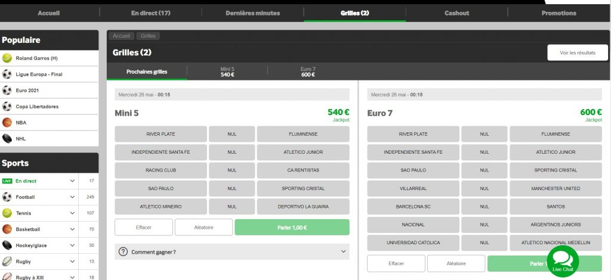Screen dimensions: 611x280
Task: Click Aléatoire in the Mini 5 grid
Action: (x=203, y=227)
